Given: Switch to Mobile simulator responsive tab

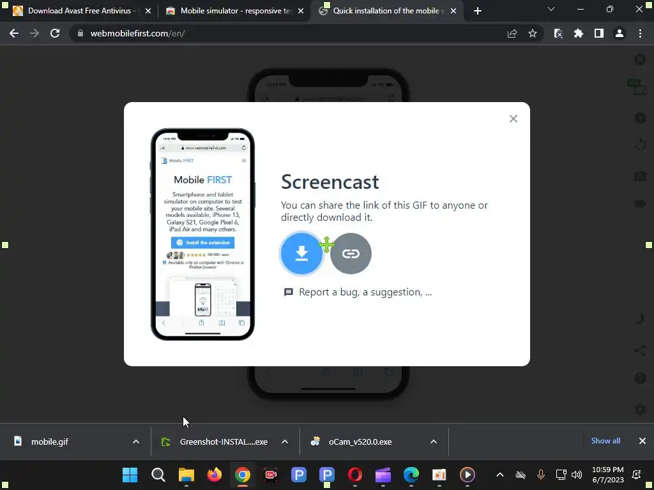Looking at the screenshot, I should pyautogui.click(x=236, y=11).
